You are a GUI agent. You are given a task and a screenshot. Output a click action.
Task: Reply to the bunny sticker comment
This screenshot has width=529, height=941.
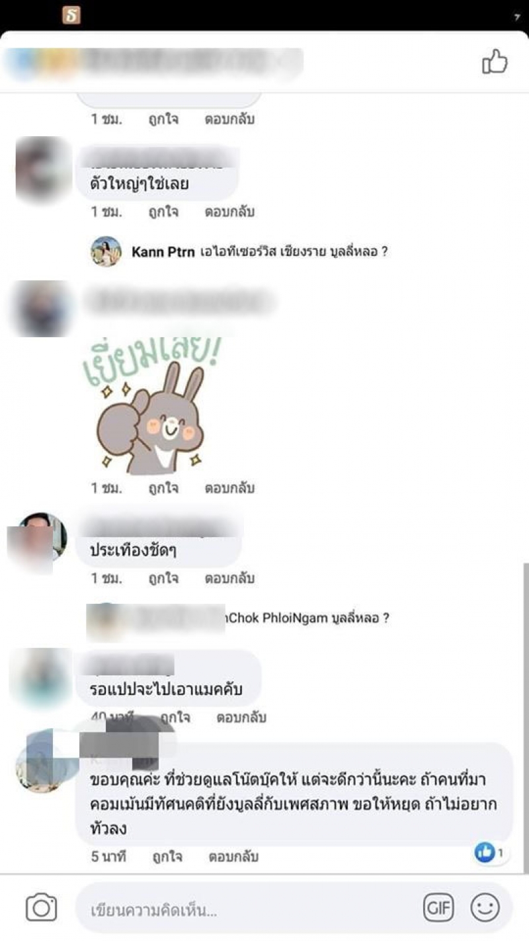pyautogui.click(x=229, y=488)
